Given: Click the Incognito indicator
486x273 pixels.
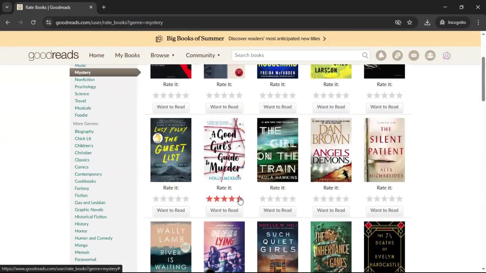Looking at the screenshot, I should (x=453, y=22).
